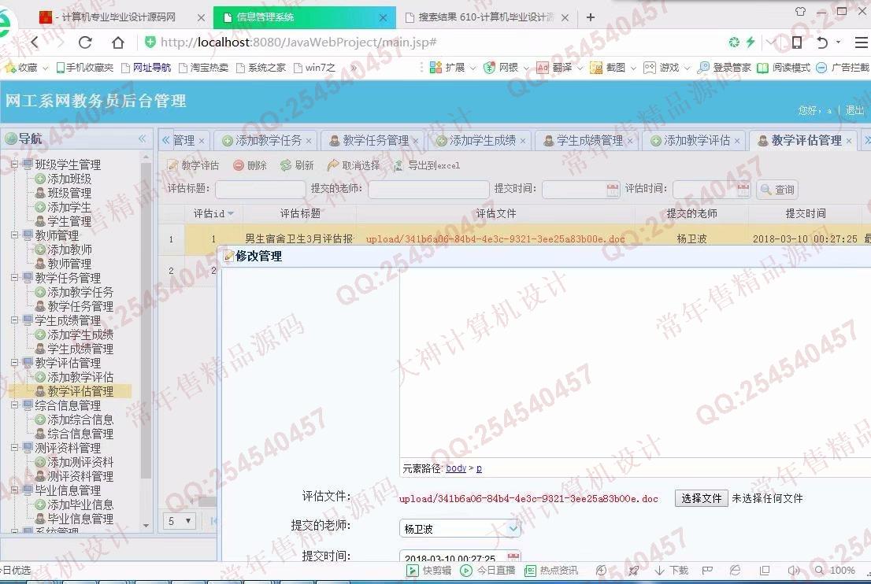Click 取消选择 in the toolbar
Image resolution: width=871 pixels, height=584 pixels.
click(354, 165)
